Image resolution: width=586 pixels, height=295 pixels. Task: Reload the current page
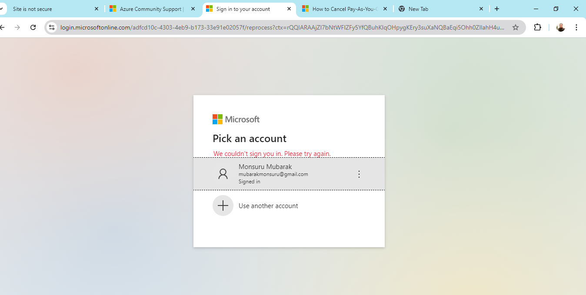coord(33,27)
